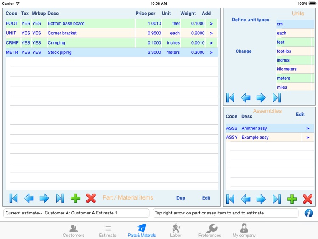Click the CRMP code cell
The height and width of the screenshot is (239, 318).
(12, 43)
